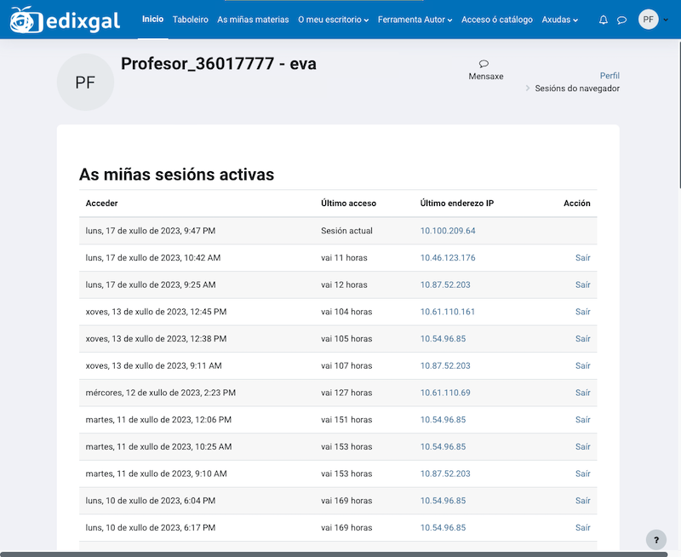The image size is (681, 557).
Task: Open IP address 10.100.209.64 link
Action: point(448,231)
